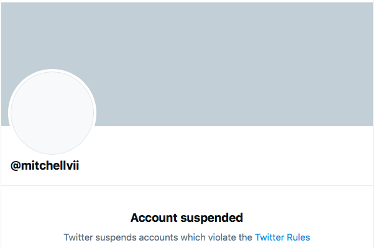Open the Twitter Rules link
The height and width of the screenshot is (248, 378).
pos(282,237)
